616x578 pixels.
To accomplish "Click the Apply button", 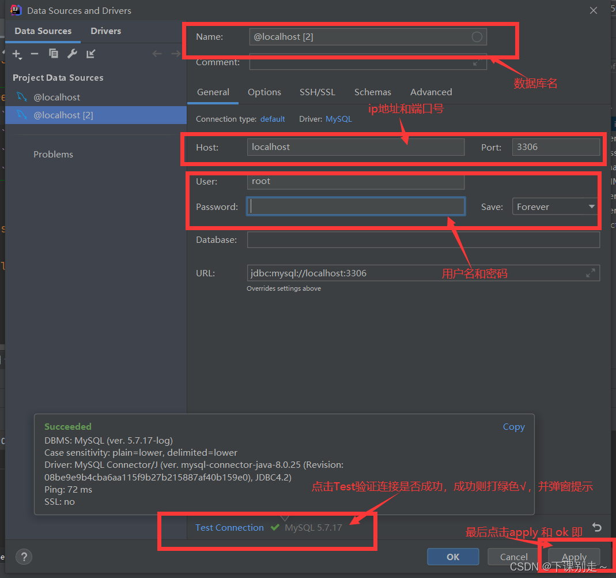I will click(574, 557).
